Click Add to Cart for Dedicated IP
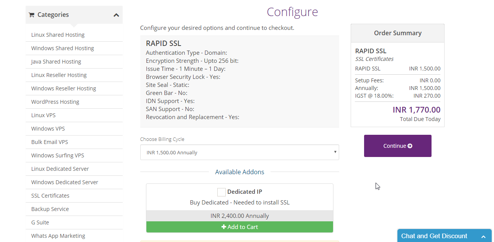Image resolution: width=494 pixels, height=242 pixels. click(240, 227)
